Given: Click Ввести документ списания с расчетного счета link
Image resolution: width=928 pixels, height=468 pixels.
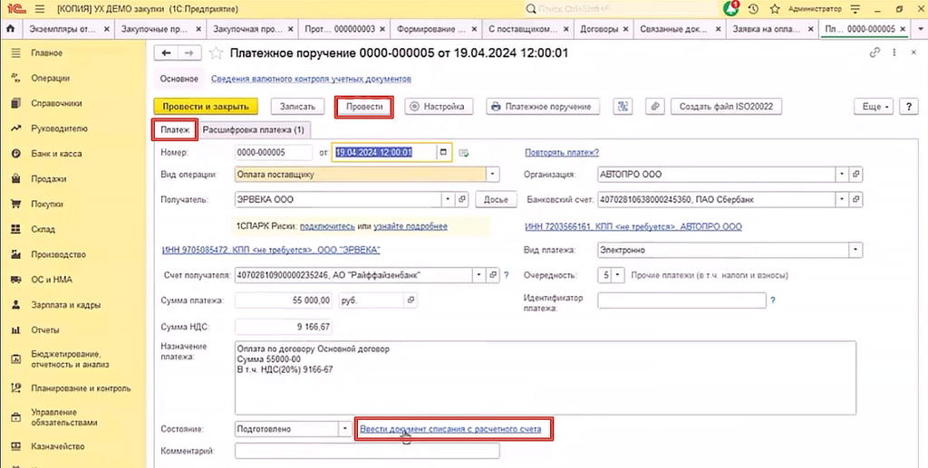Looking at the screenshot, I should click(x=450, y=430).
